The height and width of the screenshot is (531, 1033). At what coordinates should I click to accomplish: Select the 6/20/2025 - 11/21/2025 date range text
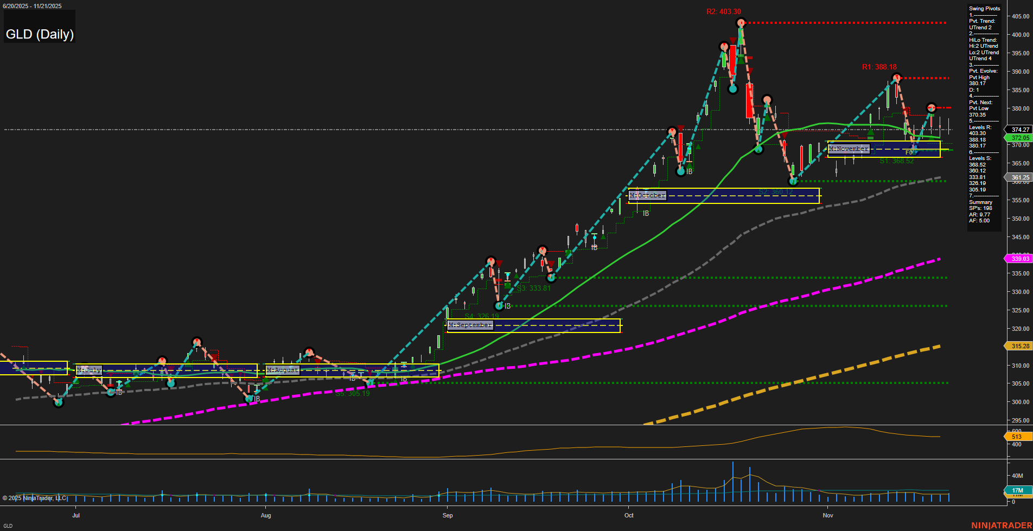[x=33, y=6]
